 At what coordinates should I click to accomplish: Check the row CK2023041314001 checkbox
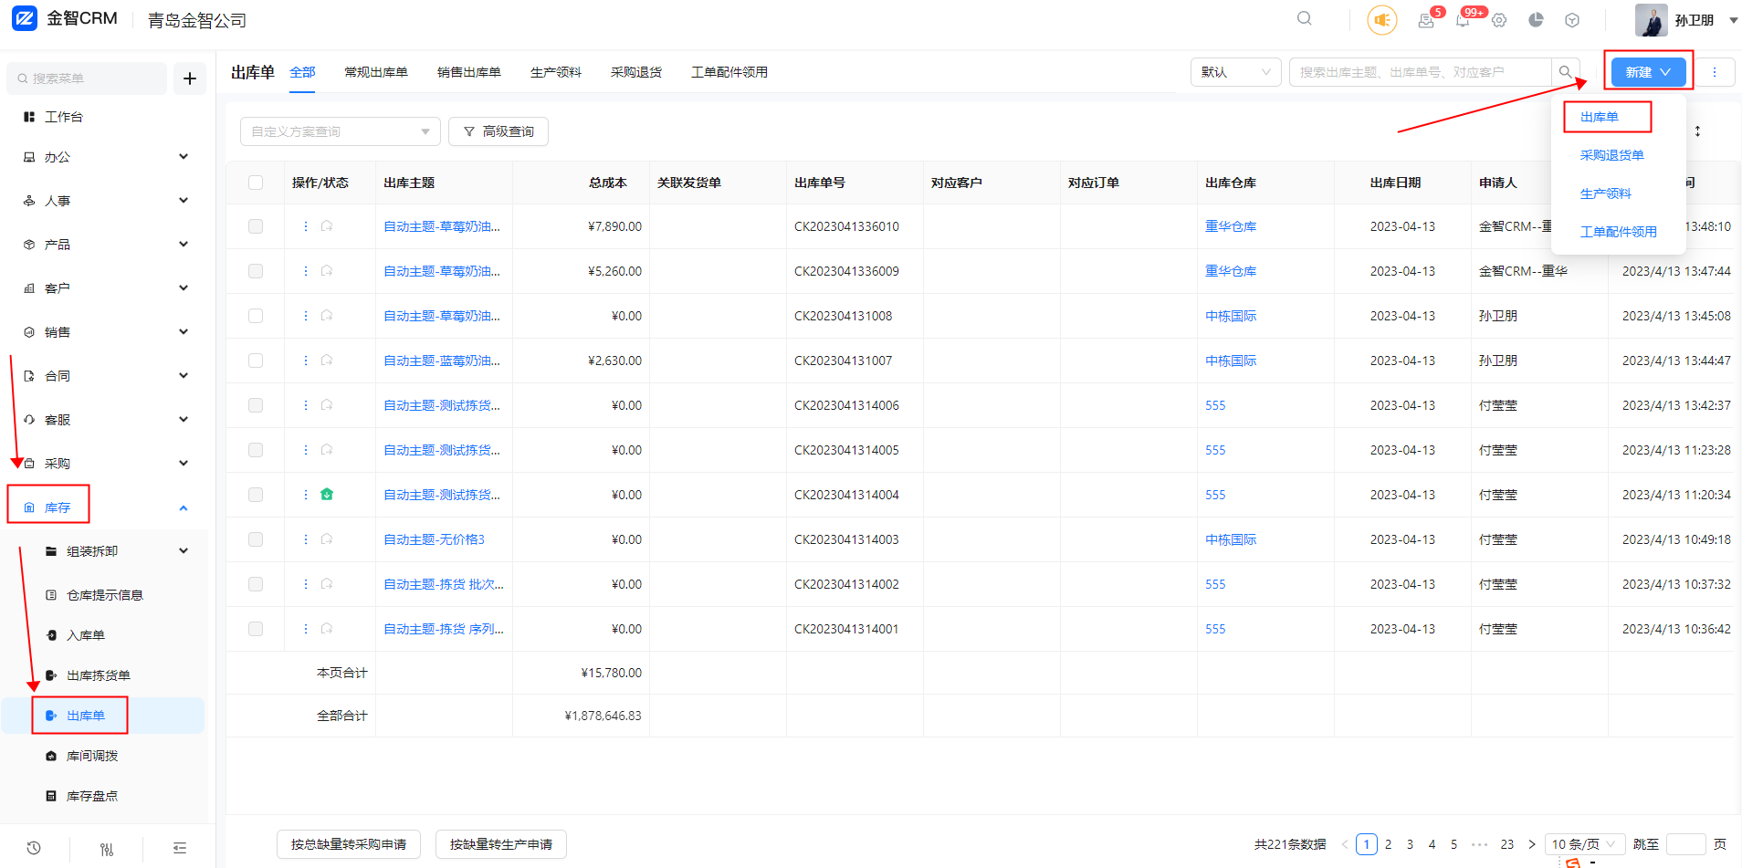coord(256,629)
